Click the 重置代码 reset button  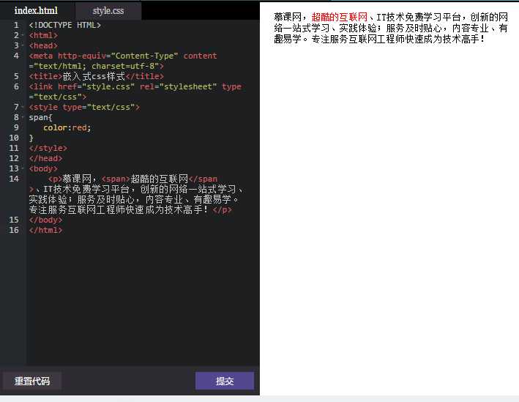pos(32,381)
